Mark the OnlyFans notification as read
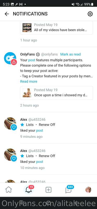 (x=70, y=54)
